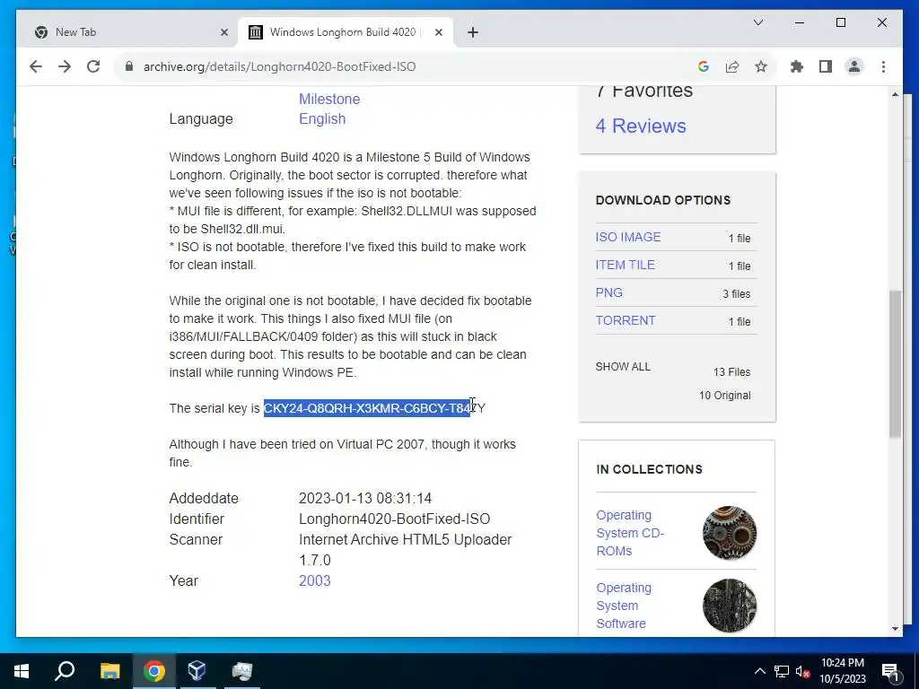Click the scrollbar up arrow
919x689 pixels.
coord(895,94)
